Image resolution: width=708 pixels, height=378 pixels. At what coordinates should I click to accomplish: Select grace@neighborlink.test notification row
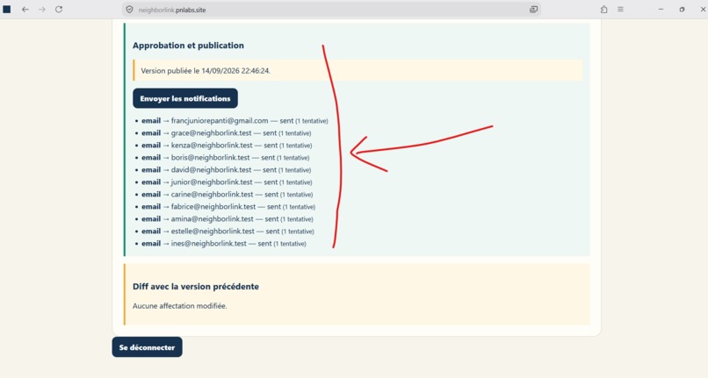tap(223, 133)
